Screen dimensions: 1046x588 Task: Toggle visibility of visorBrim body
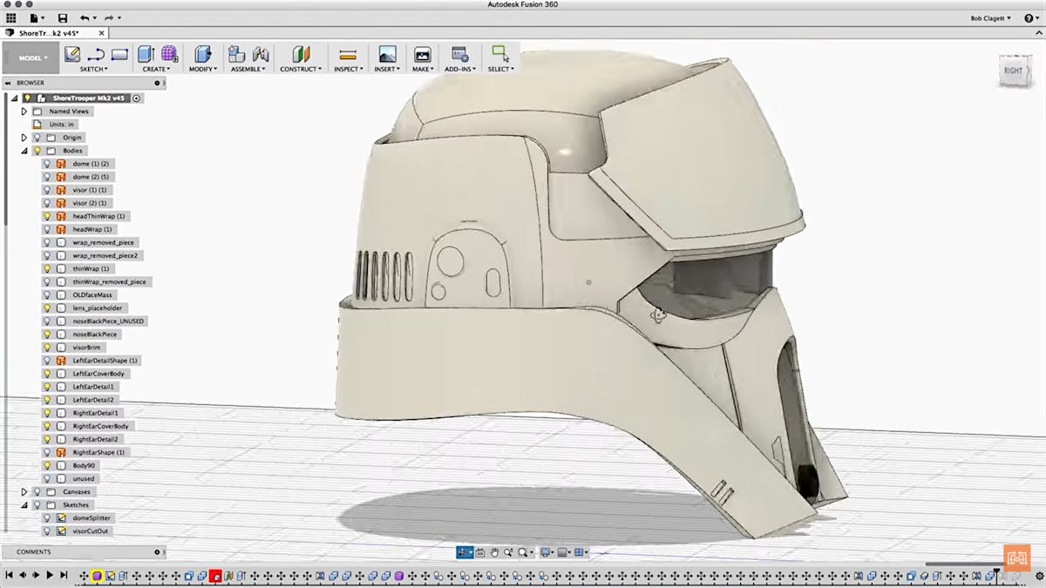(x=47, y=348)
